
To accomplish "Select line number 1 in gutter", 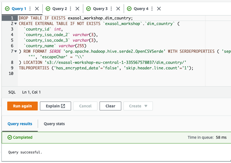I will click(x=12, y=18).
